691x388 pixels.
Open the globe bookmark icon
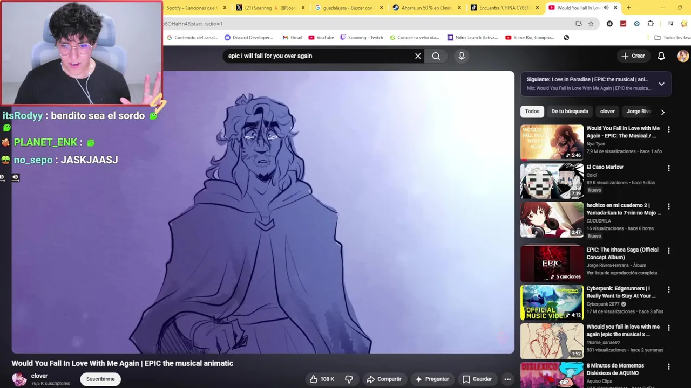point(566,38)
